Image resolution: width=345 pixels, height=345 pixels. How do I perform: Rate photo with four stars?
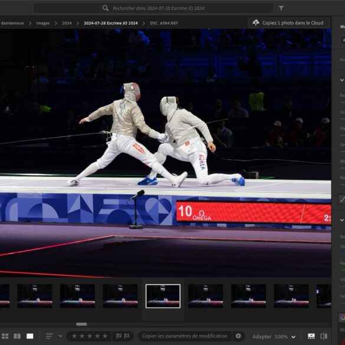click(x=97, y=336)
